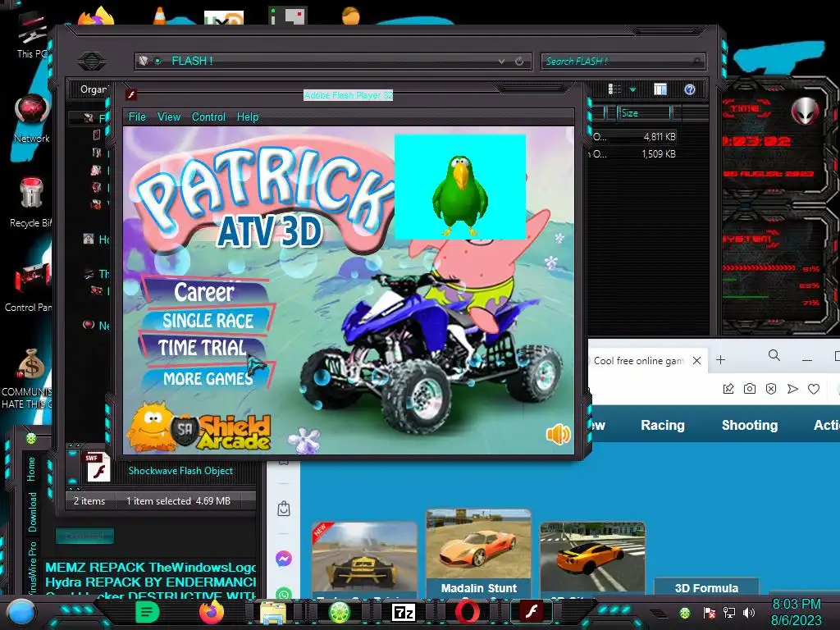This screenshot has width=840, height=630.
Task: Open the This PC desktop icon
Action: 32,35
